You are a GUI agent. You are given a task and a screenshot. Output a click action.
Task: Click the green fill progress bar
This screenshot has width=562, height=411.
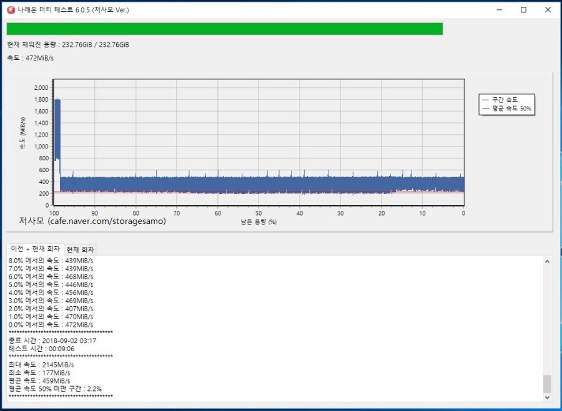pyautogui.click(x=224, y=29)
